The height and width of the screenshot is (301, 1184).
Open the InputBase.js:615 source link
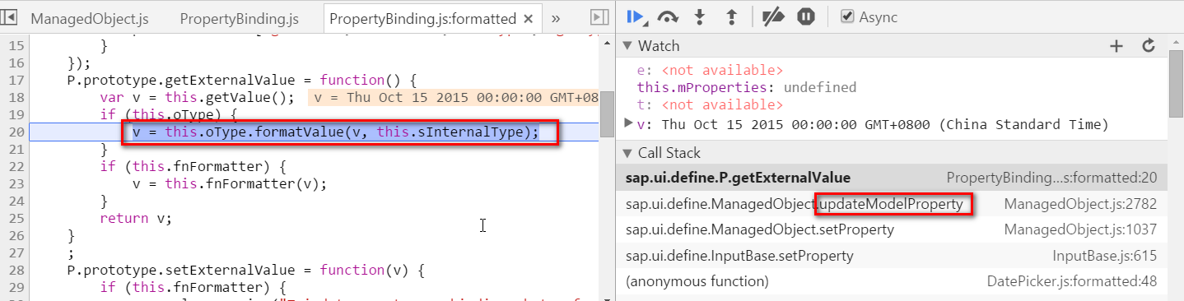pyautogui.click(x=1104, y=256)
